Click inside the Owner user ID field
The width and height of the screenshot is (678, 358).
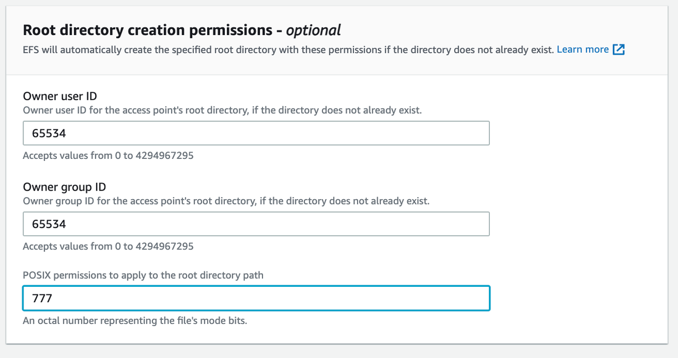pos(255,133)
